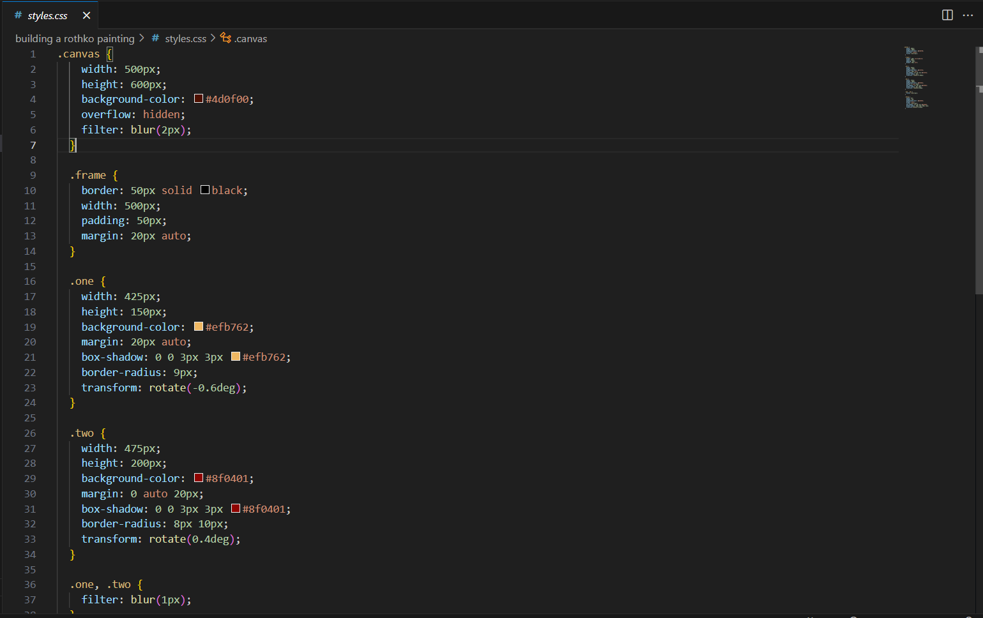Click the #8f0401 box-shadow color swatch
This screenshot has width=983, height=618.
click(x=236, y=509)
